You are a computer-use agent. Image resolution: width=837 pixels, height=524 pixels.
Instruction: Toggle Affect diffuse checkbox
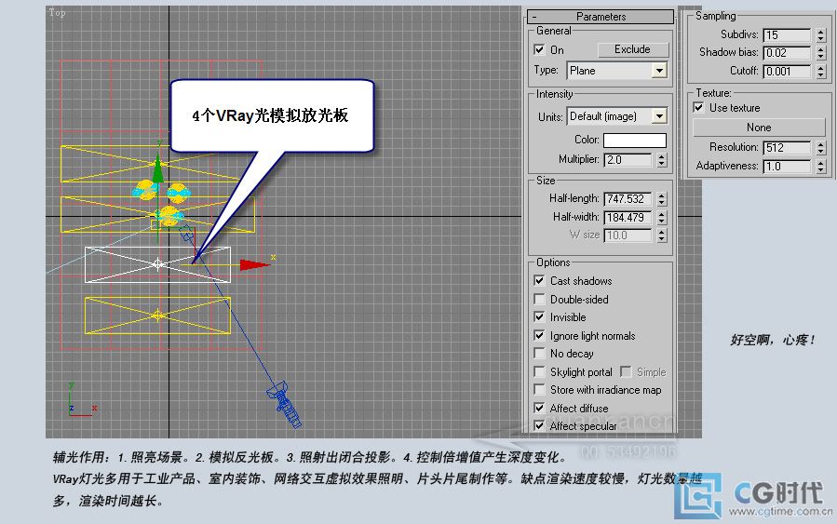point(539,409)
